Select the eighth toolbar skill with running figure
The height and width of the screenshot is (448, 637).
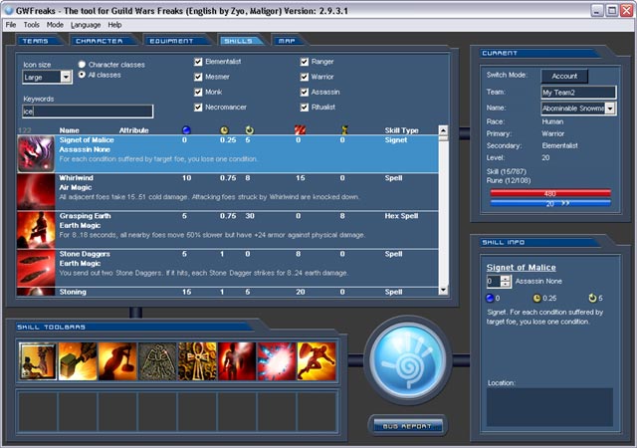317,361
